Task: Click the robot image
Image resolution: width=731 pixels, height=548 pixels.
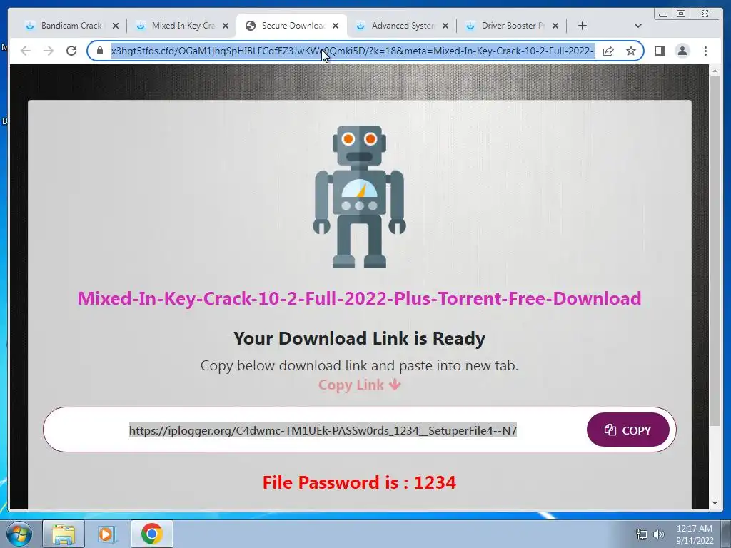Action: (360, 197)
